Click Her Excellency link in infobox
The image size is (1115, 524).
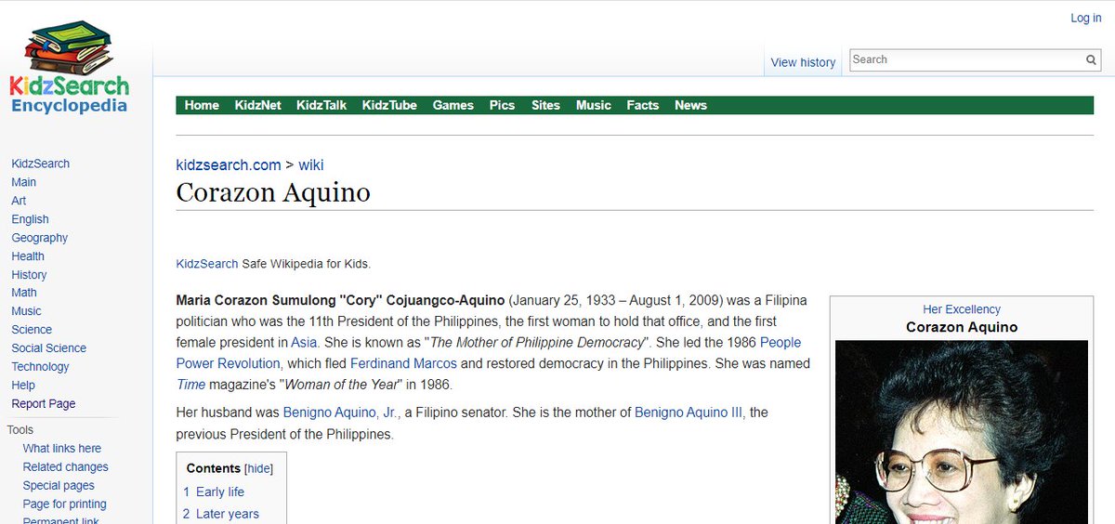click(x=962, y=309)
